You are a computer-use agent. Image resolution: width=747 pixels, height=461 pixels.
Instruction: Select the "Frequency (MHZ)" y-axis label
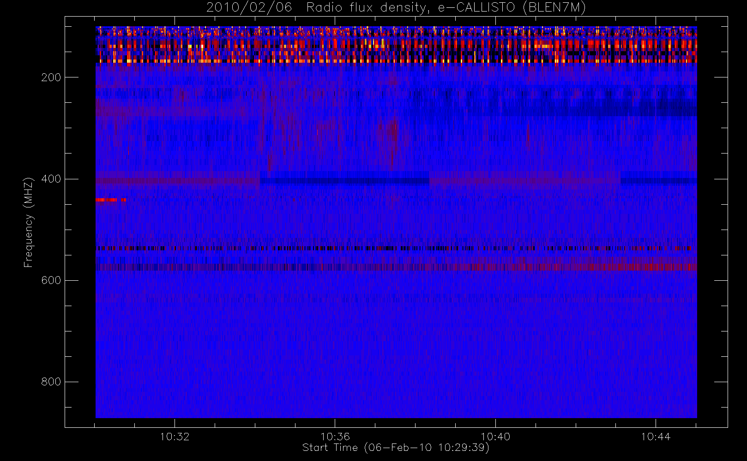[x=29, y=222]
